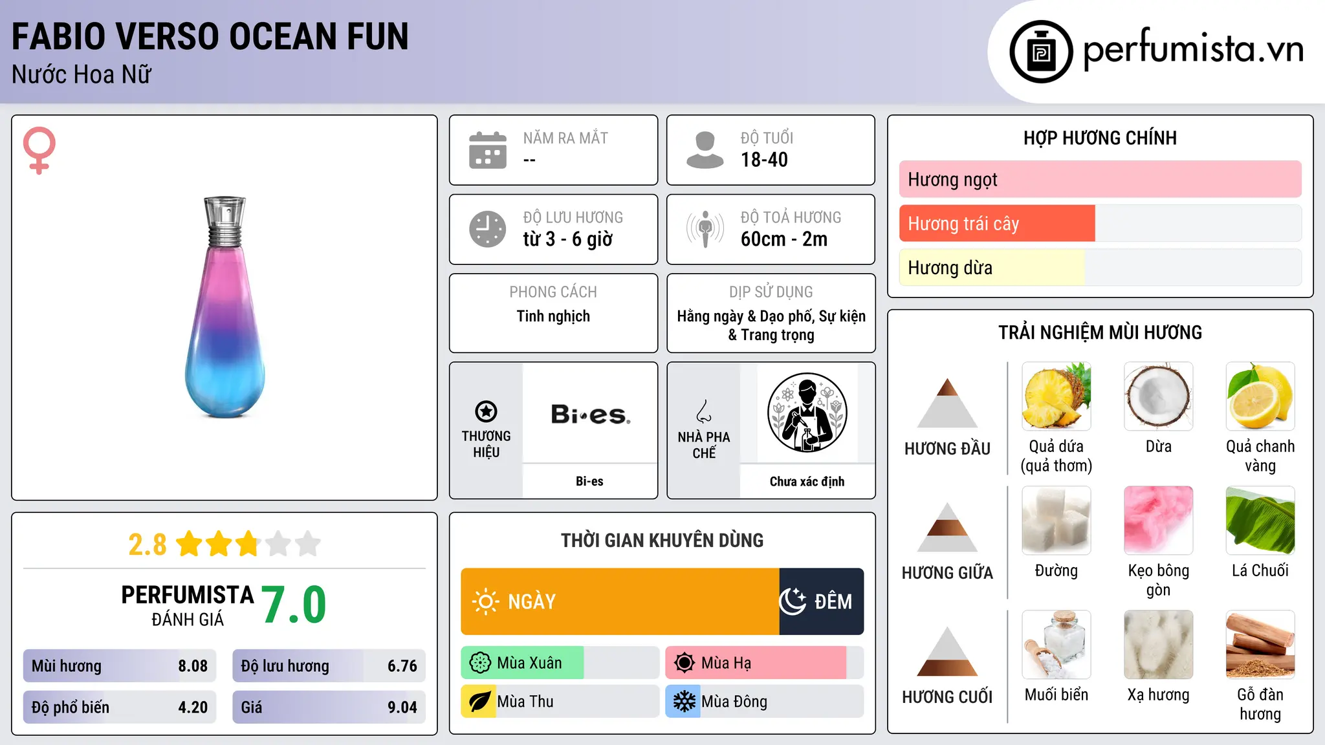Viewport: 1325px width, 745px height.
Task: Open the sandalwood note image
Action: point(1260,645)
